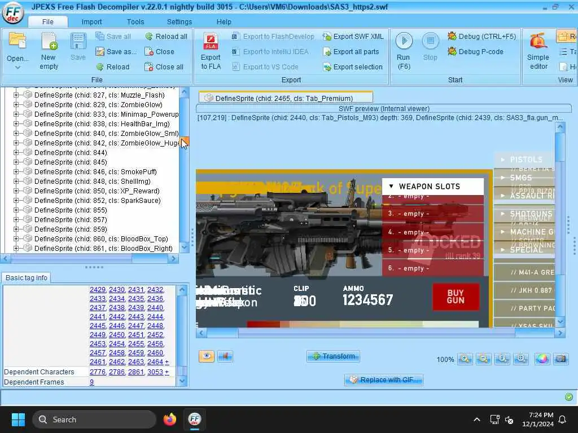Select DefineSprite chid 861 BloodBox_Right row

pyautogui.click(x=103, y=248)
